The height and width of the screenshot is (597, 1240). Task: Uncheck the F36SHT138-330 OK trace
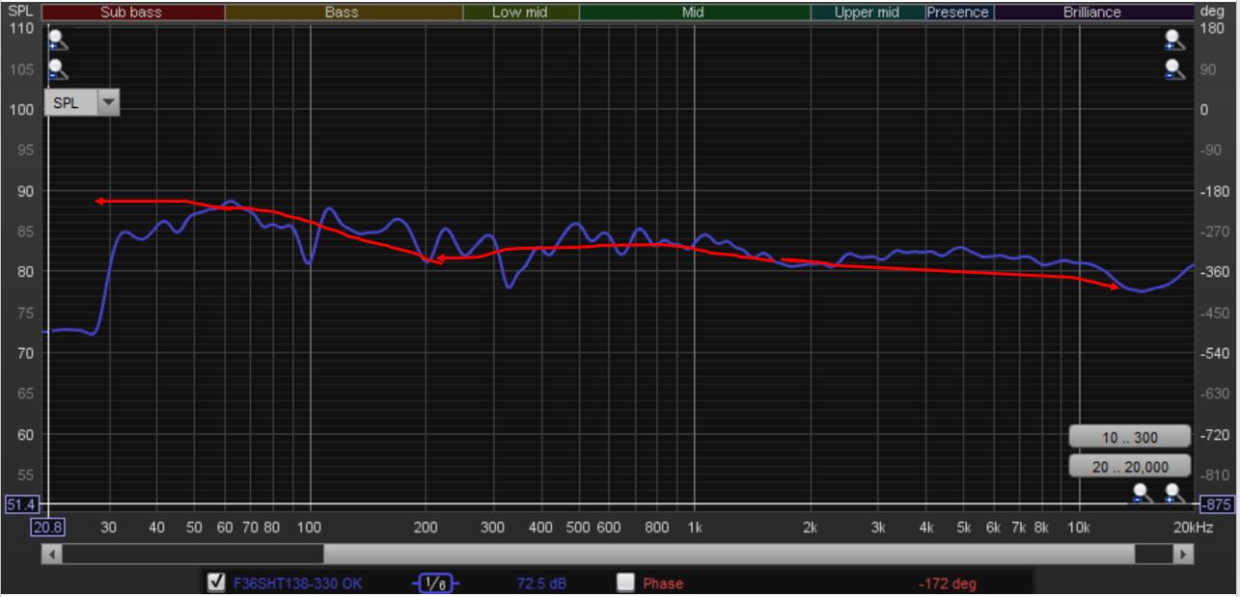point(217,583)
